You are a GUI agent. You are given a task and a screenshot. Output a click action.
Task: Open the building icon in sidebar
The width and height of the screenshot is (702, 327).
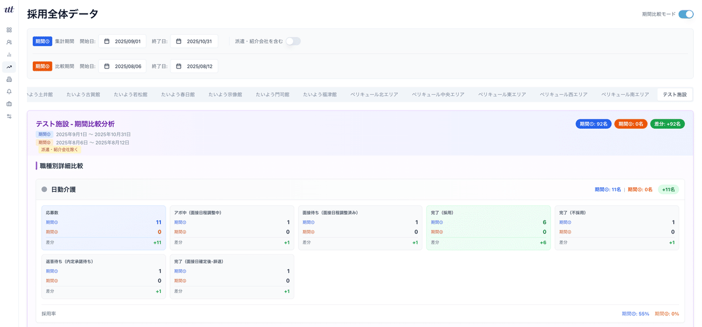click(9, 79)
